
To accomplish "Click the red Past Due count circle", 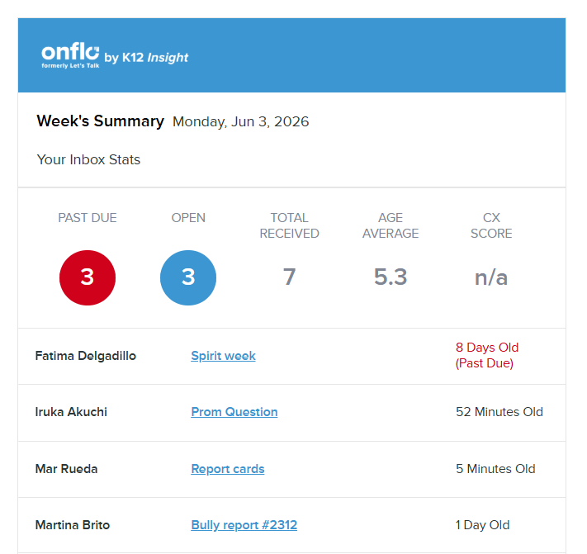I will [88, 277].
